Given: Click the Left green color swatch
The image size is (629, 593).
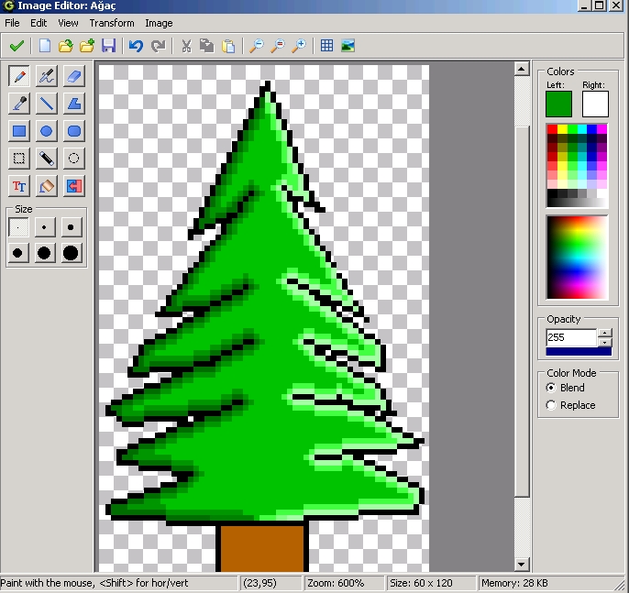Looking at the screenshot, I should [558, 104].
